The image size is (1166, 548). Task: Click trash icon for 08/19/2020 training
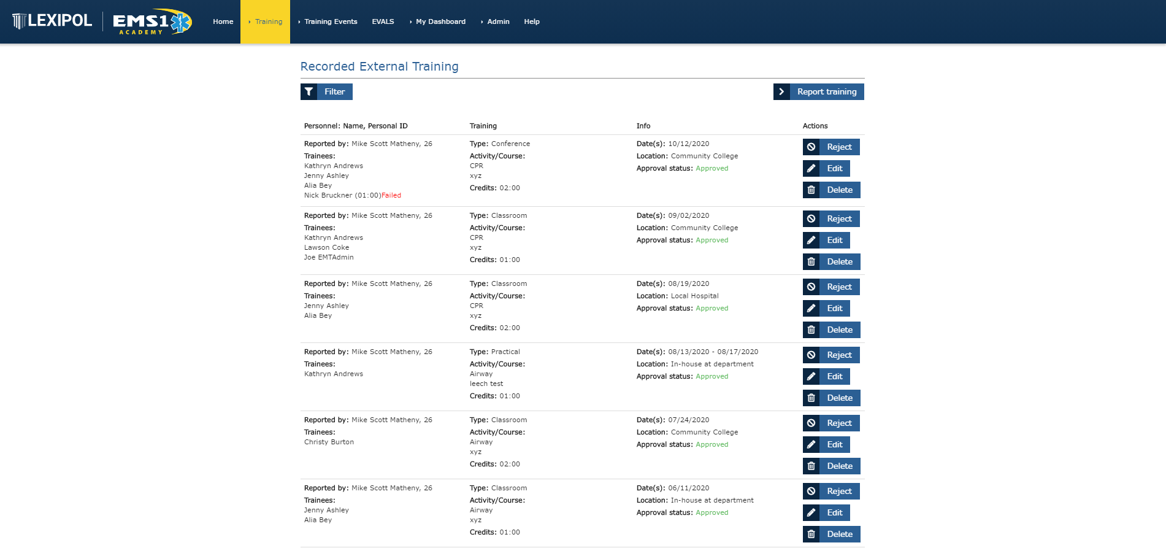click(x=811, y=330)
